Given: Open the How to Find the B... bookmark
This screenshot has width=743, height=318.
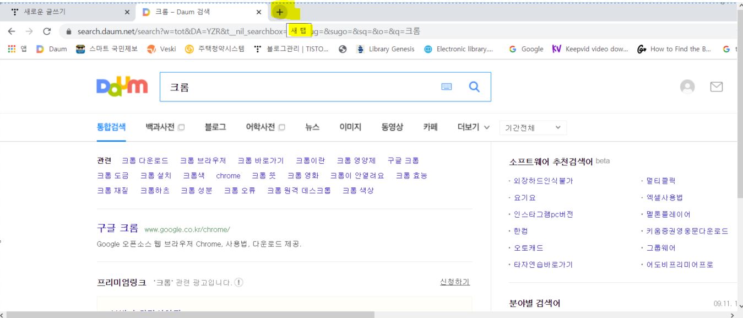Looking at the screenshot, I should pyautogui.click(x=674, y=49).
